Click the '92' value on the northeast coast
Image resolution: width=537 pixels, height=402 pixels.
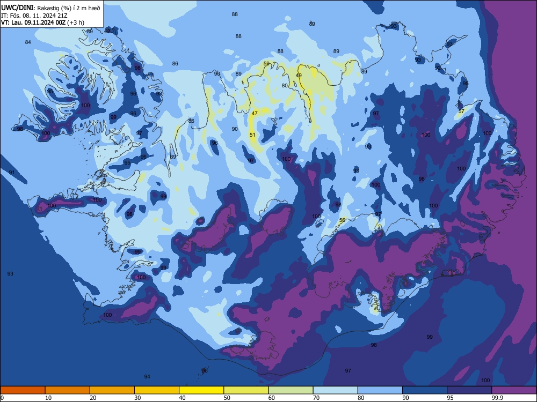pyautogui.click(x=438, y=68)
